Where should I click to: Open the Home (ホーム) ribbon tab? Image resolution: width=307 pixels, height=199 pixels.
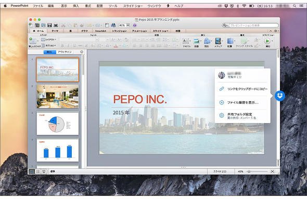[39, 31]
